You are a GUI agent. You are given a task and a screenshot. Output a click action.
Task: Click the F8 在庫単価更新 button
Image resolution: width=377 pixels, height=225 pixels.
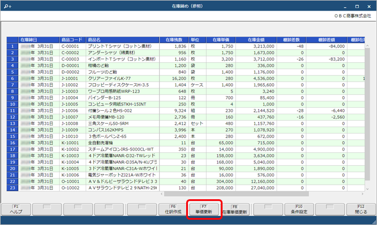(235, 209)
